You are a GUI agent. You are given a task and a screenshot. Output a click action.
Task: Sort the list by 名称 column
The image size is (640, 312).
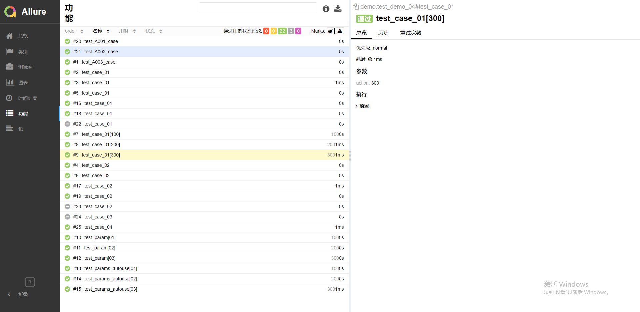[101, 31]
